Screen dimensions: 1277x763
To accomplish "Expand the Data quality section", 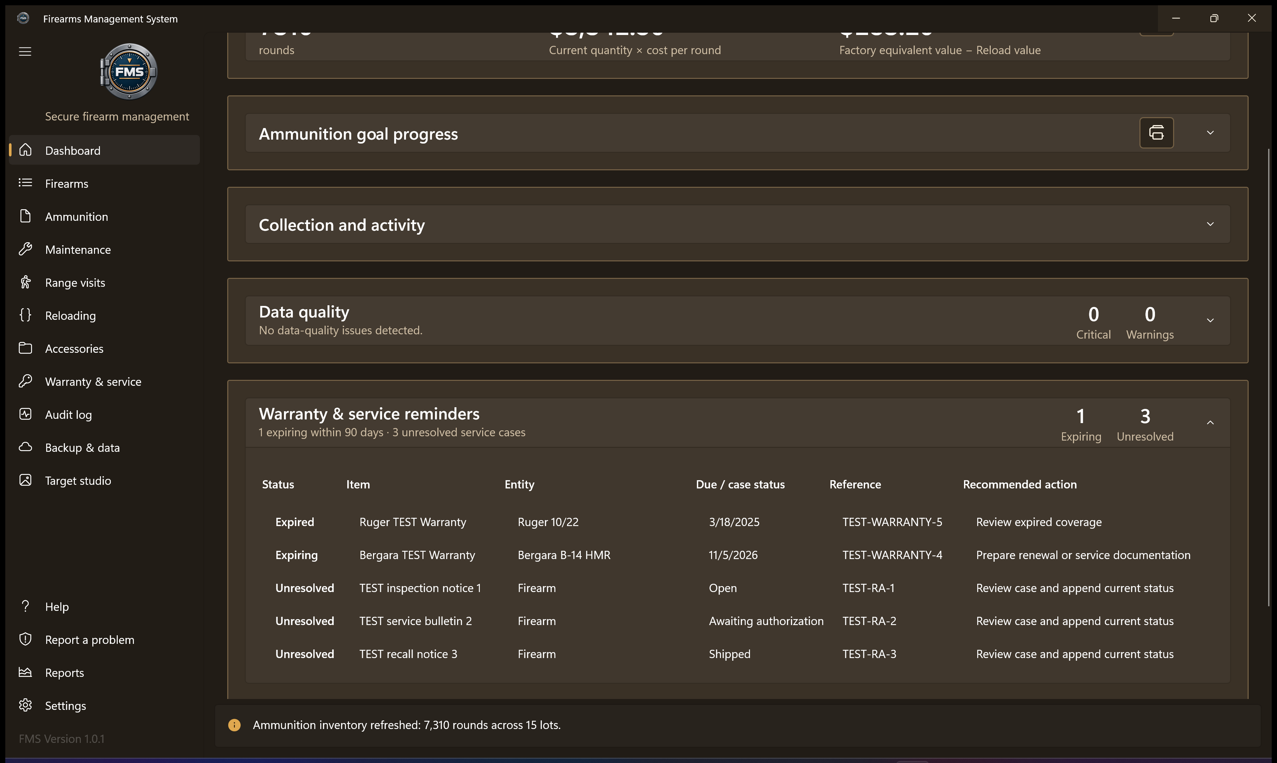I will coord(1210,320).
